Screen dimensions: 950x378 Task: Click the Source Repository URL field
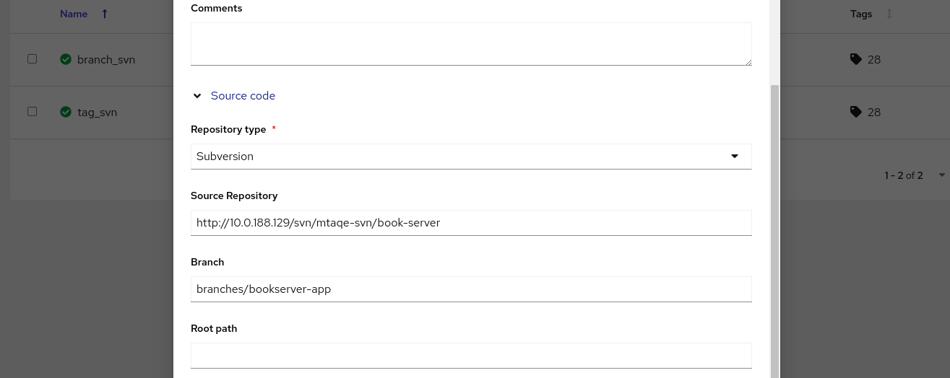click(471, 223)
